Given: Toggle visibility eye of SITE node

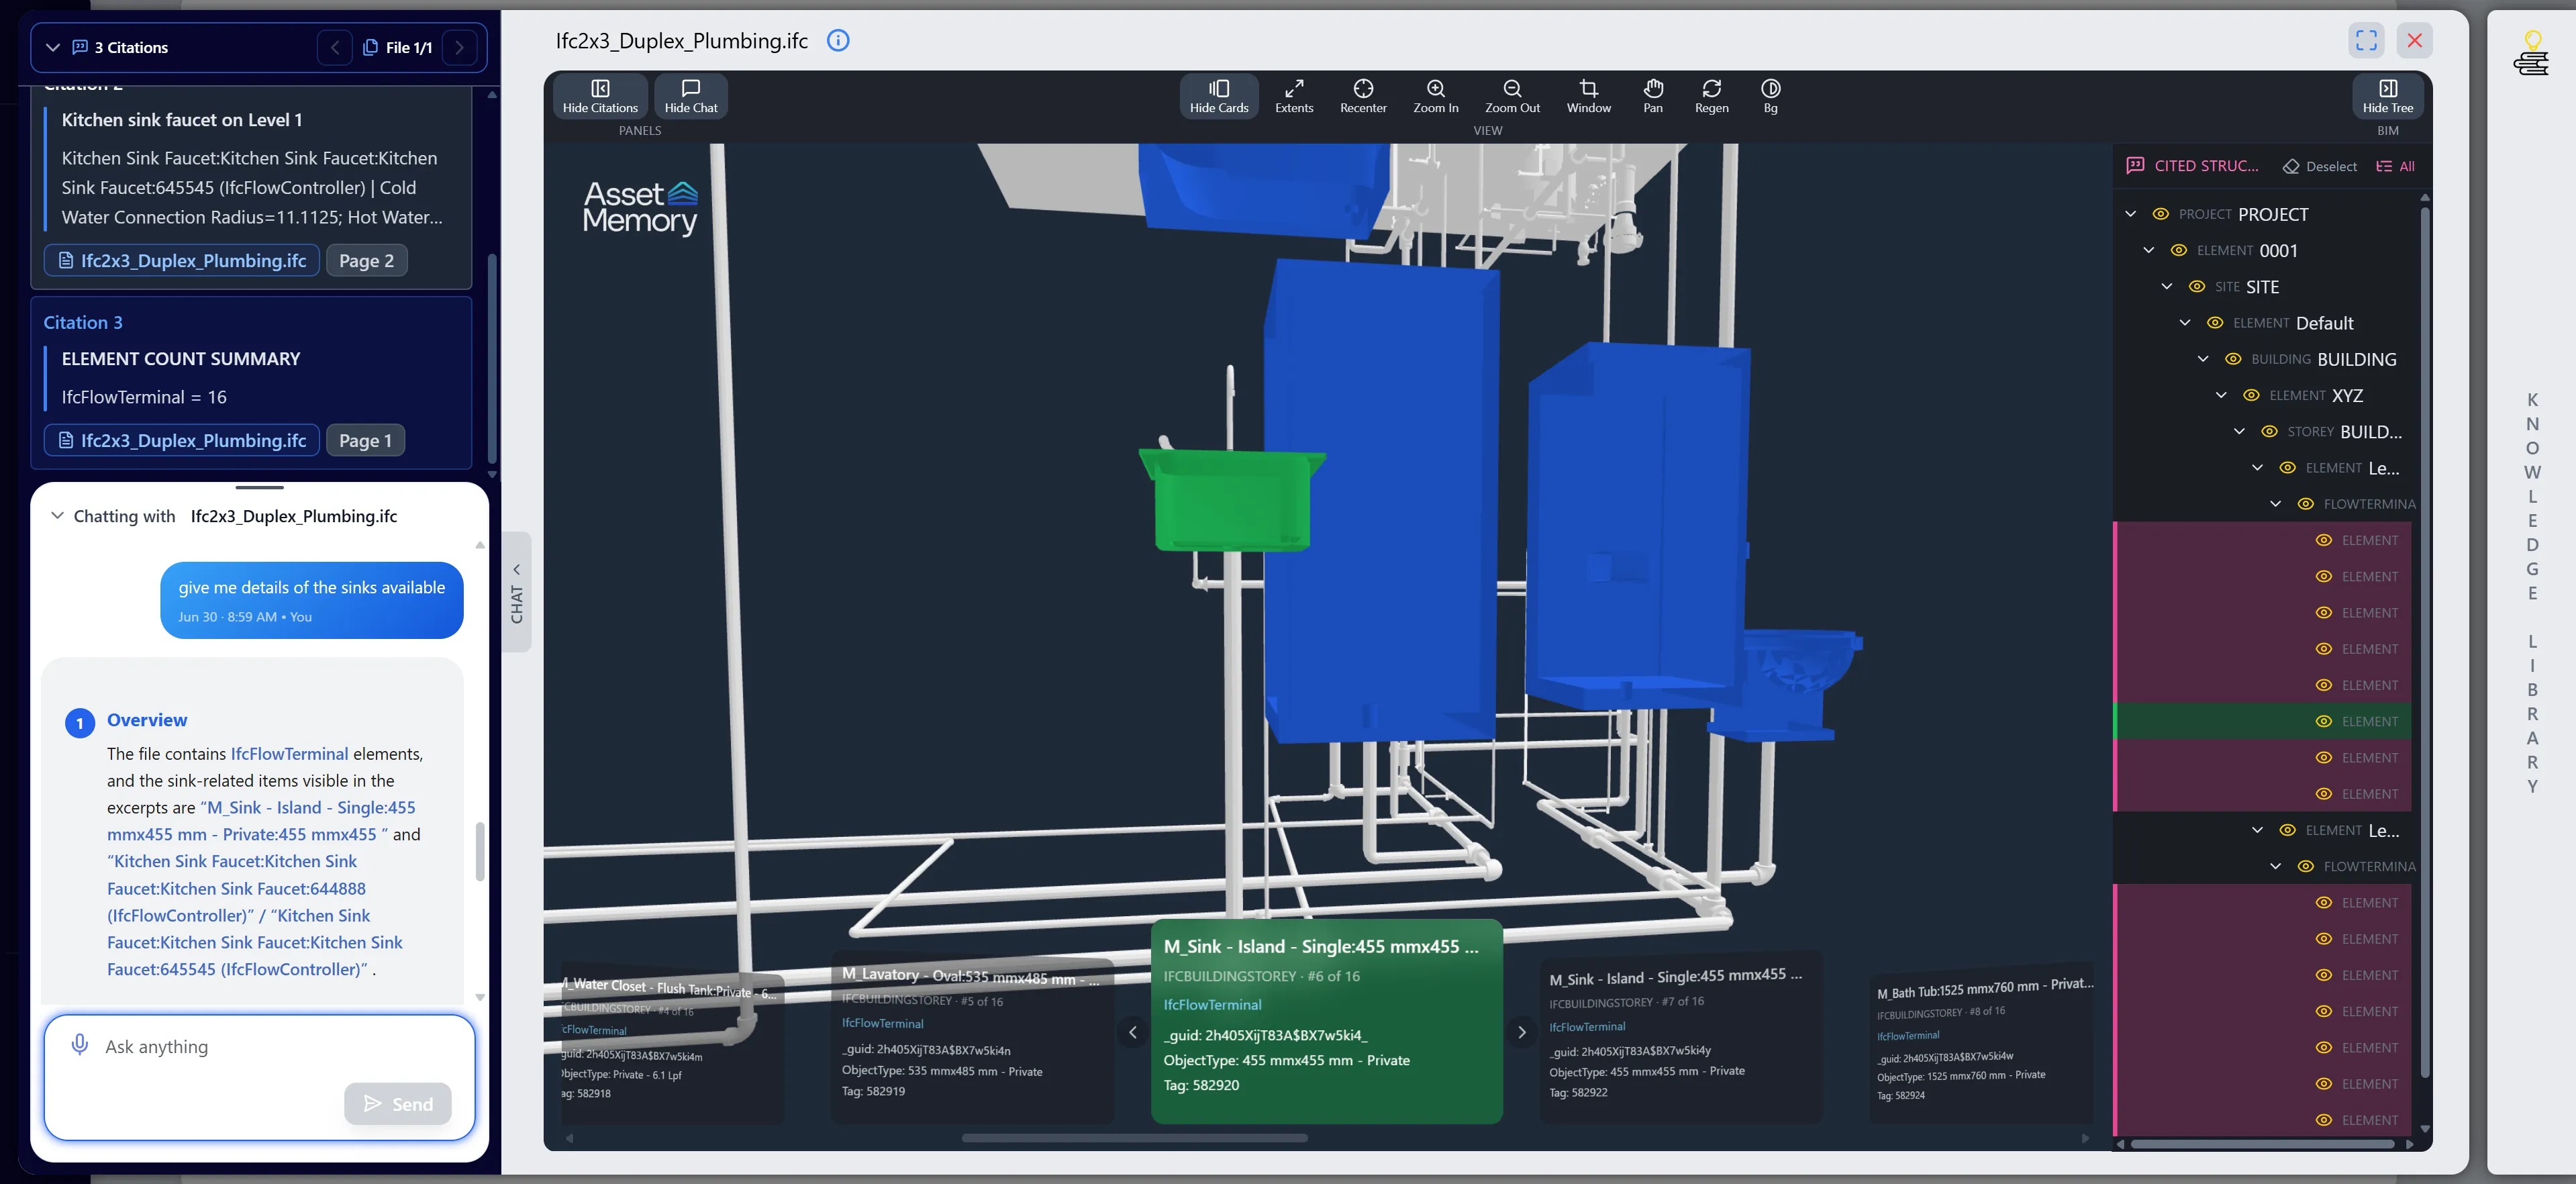Looking at the screenshot, I should pyautogui.click(x=2196, y=286).
